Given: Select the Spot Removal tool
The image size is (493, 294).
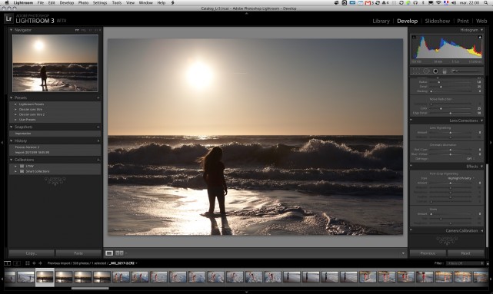Looking at the screenshot, I should click(426, 71).
